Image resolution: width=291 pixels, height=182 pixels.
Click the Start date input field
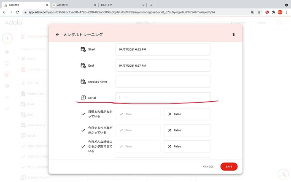[x=163, y=49]
